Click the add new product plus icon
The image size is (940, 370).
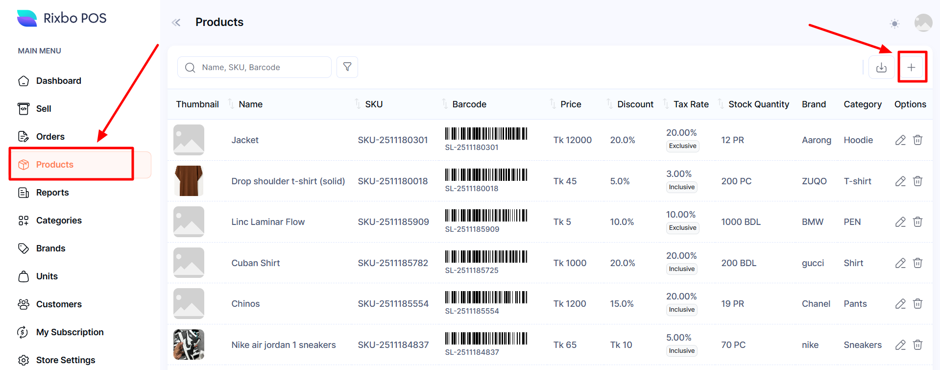tap(911, 68)
